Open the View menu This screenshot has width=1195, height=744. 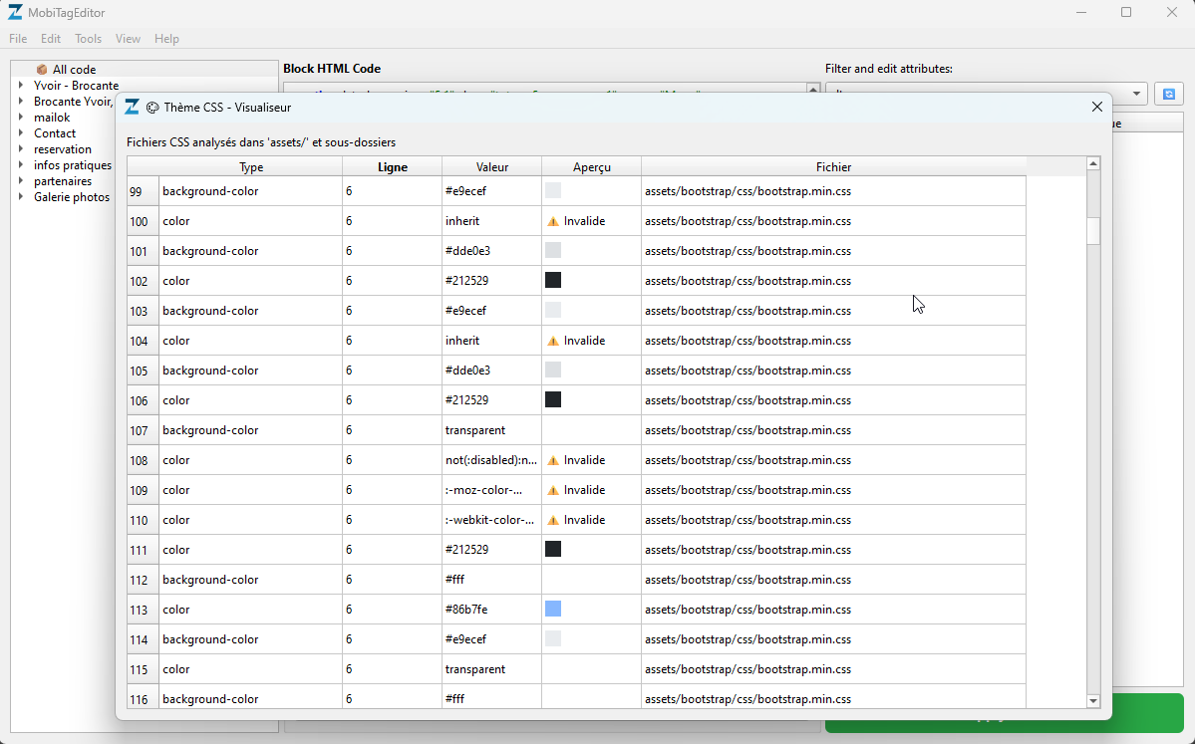(128, 38)
